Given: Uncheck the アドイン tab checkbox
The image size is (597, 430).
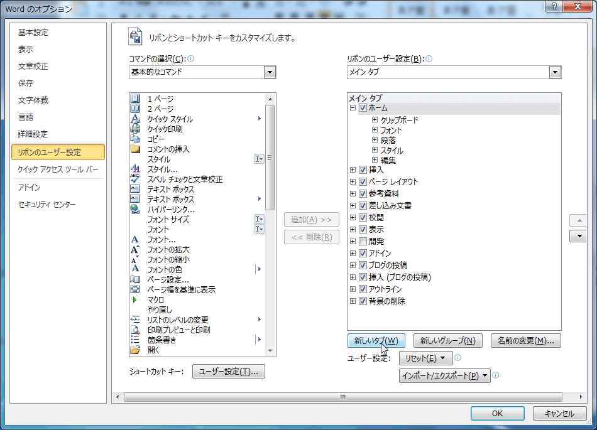Looking at the screenshot, I should click(363, 253).
